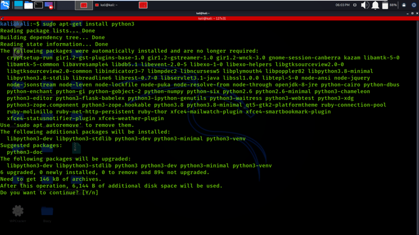The width and height of the screenshot is (419, 235).
Task: Maximize the kali@kali terminal window
Action: click(412, 13)
